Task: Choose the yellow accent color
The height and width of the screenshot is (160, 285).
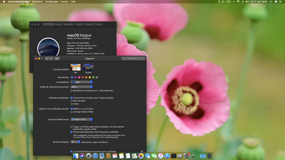Action: [x=90, y=77]
